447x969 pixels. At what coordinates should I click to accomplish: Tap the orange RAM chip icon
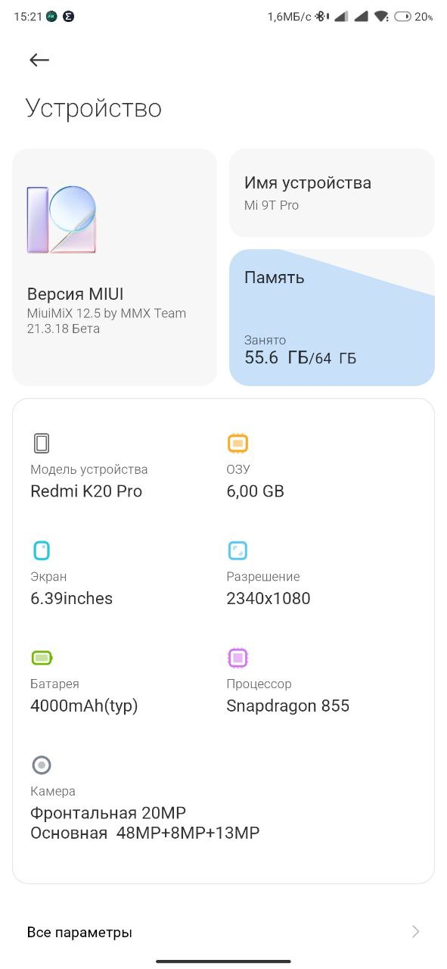point(237,443)
